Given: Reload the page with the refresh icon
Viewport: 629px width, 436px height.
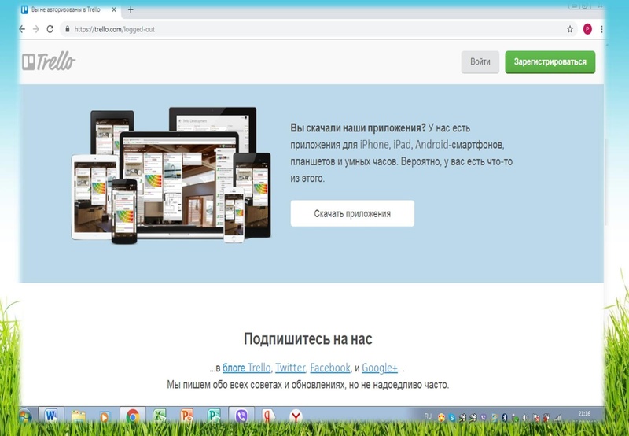Looking at the screenshot, I should (50, 29).
